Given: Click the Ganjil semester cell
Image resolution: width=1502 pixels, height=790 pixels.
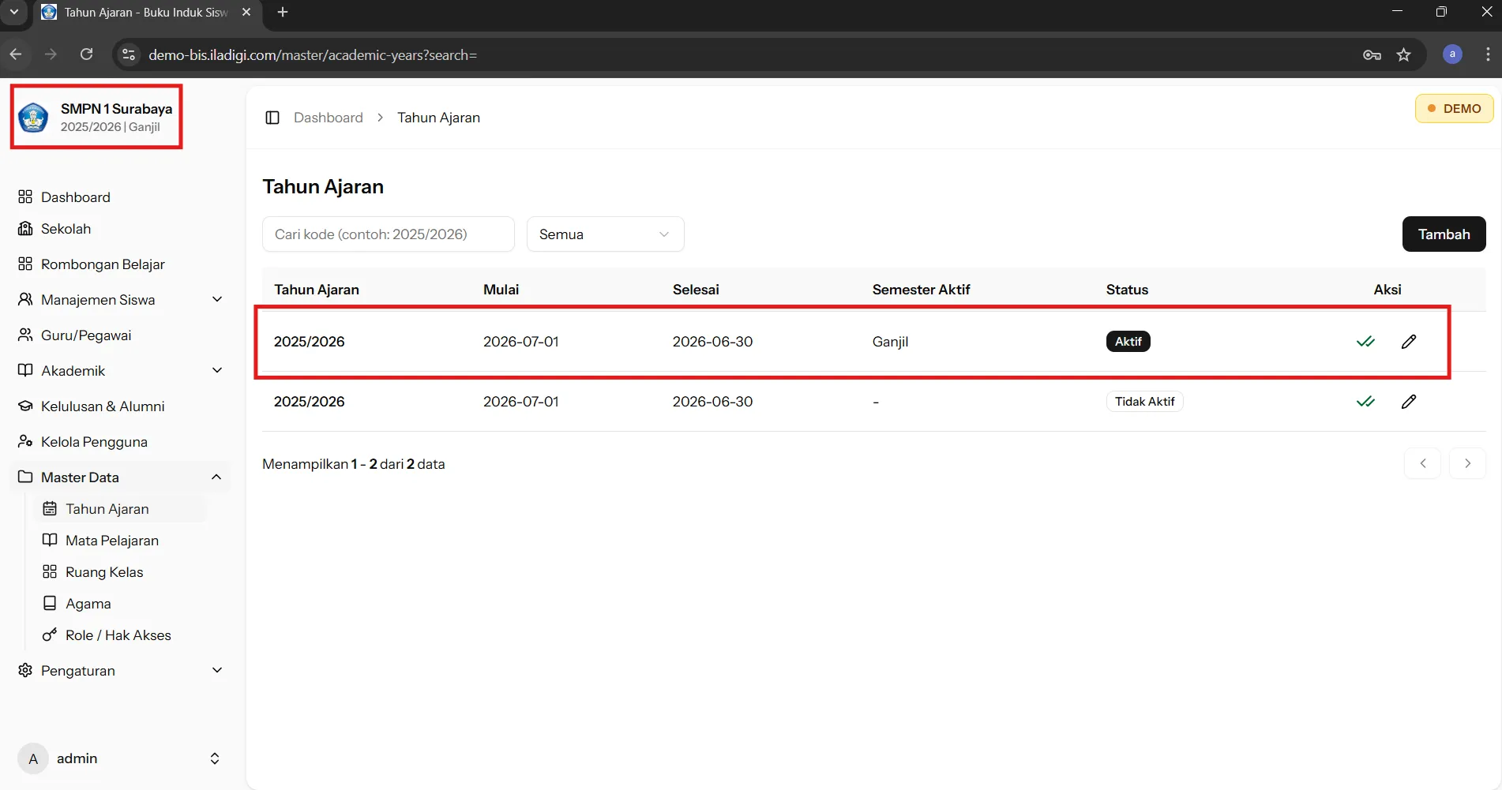Looking at the screenshot, I should [x=890, y=342].
